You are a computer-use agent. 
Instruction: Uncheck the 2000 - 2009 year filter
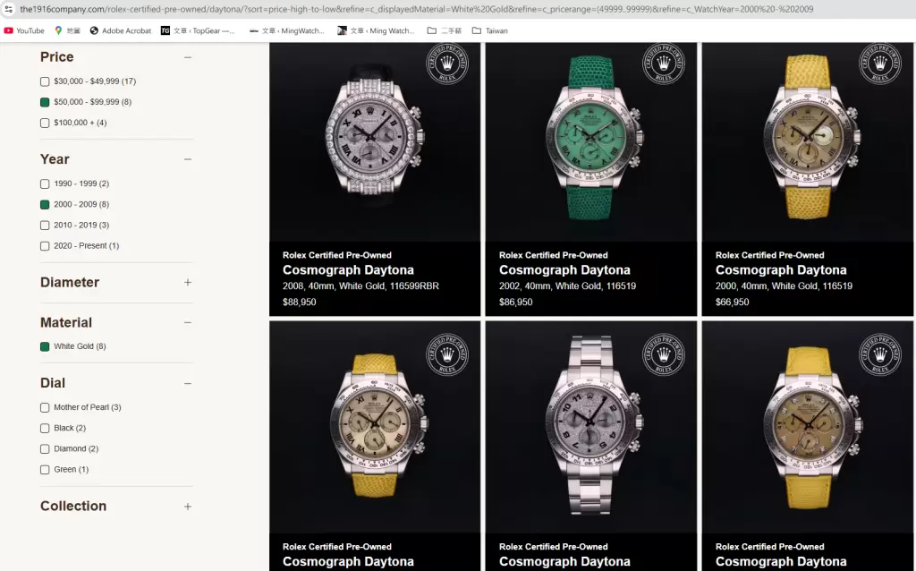coord(45,205)
